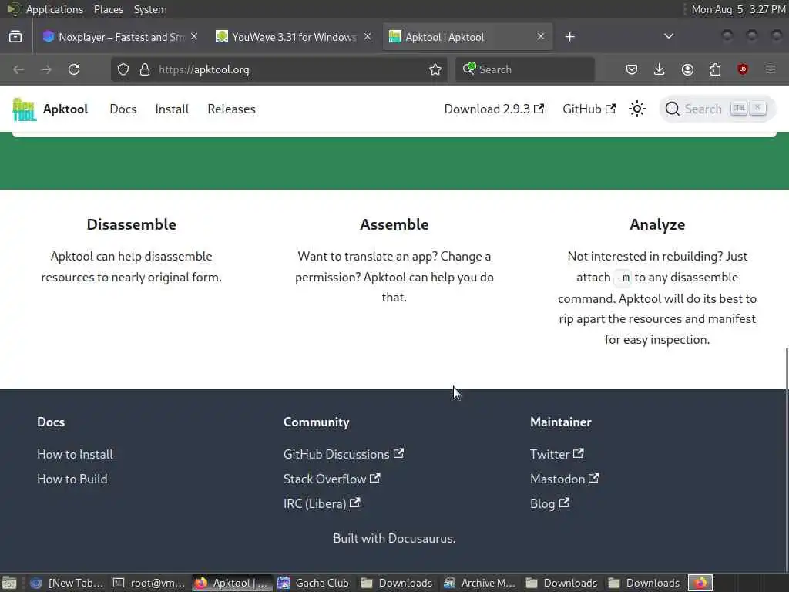Open the GitHub Discussions footer link
The width and height of the screenshot is (789, 592).
[x=343, y=454]
